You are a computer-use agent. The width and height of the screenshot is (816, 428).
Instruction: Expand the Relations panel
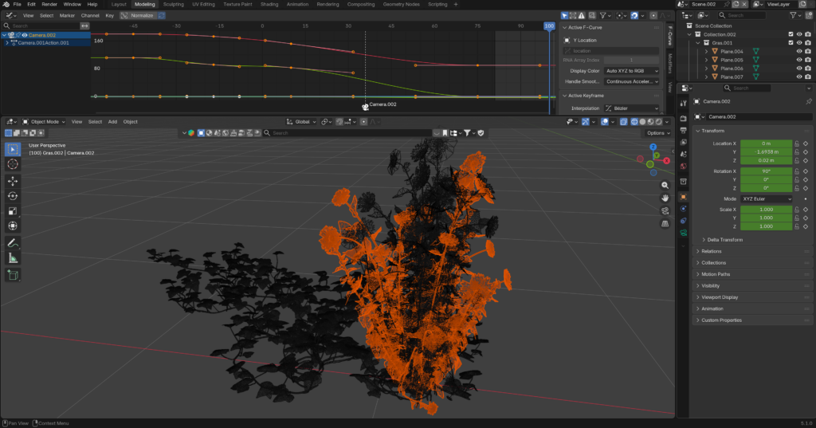coord(752,252)
